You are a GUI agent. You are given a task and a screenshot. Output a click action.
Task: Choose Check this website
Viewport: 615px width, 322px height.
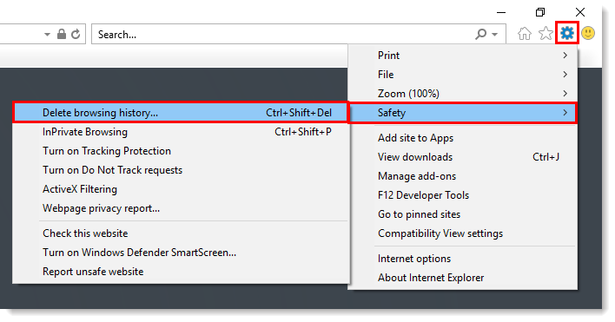[x=181, y=233]
